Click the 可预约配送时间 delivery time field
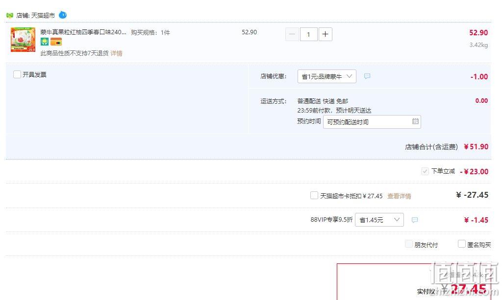503x300 pixels. 372,122
